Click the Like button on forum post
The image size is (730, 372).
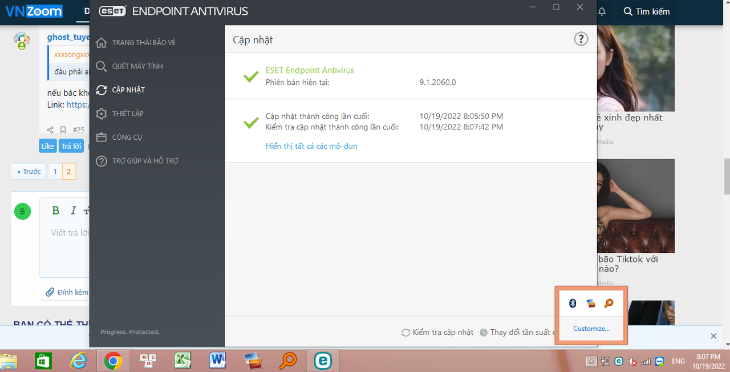coord(48,146)
